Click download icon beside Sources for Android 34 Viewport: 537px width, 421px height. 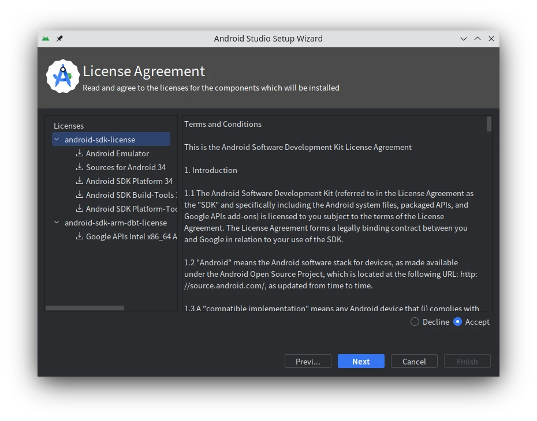coord(80,167)
